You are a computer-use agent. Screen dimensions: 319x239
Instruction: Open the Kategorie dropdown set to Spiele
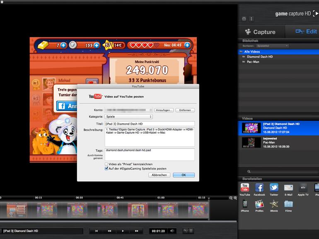click(x=129, y=117)
